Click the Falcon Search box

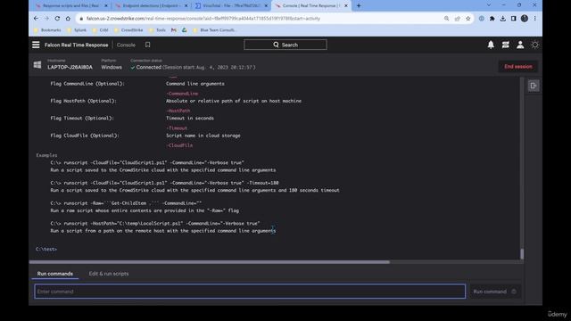click(x=285, y=45)
